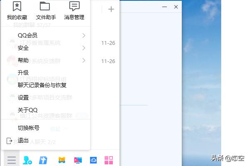Open 设置 from the menu
249x166 pixels.
tap(24, 98)
